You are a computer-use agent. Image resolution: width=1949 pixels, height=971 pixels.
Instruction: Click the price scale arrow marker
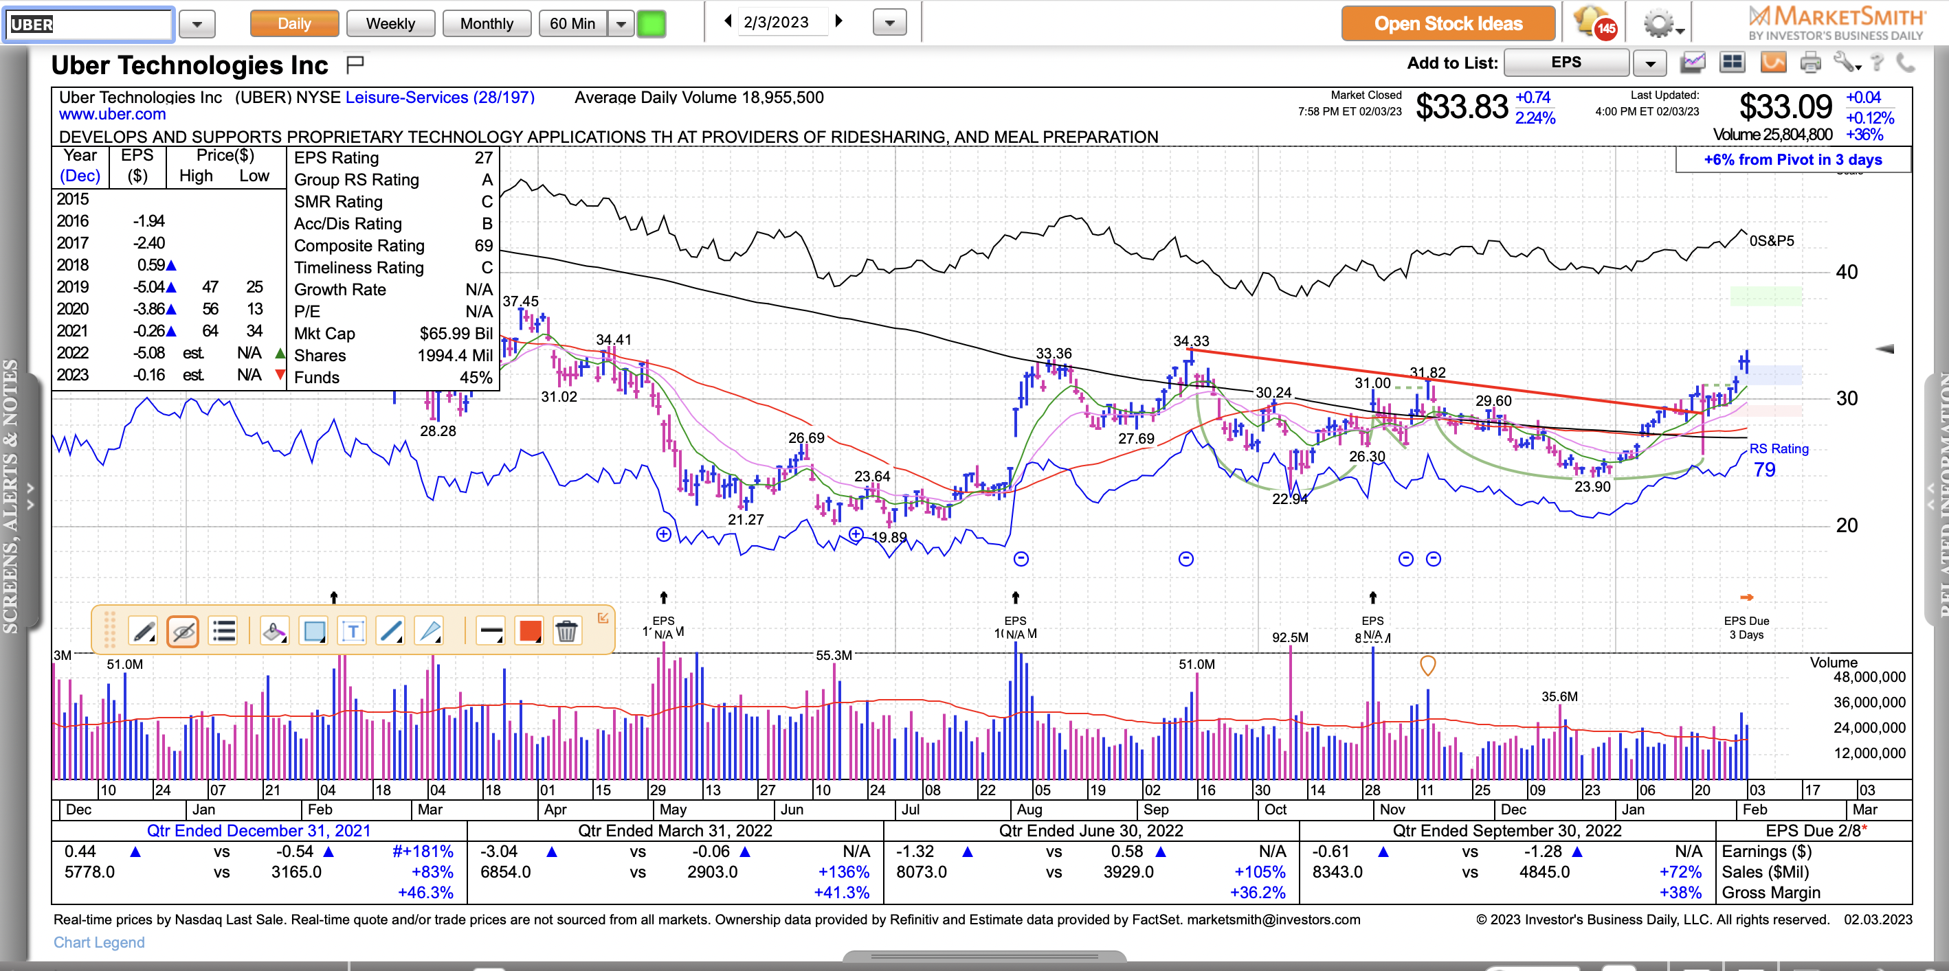click(x=1884, y=349)
